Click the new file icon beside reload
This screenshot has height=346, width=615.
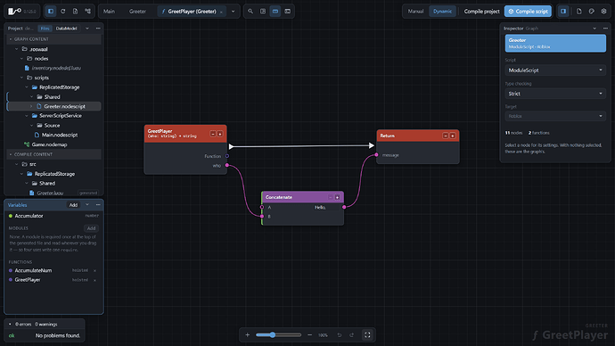75,12
